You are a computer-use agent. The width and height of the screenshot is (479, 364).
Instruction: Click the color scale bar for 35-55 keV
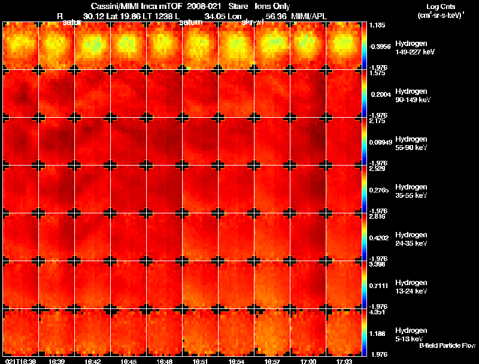(x=364, y=189)
